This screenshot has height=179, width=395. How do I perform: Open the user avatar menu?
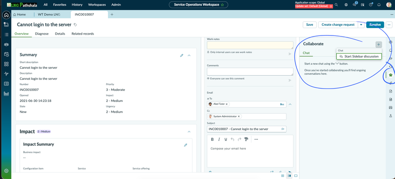pos(389,5)
